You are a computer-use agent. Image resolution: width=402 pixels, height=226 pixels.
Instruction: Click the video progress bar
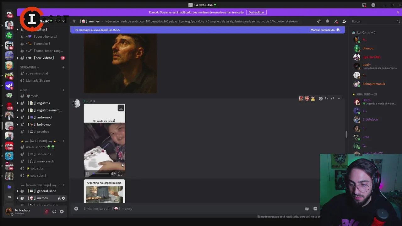(100, 174)
